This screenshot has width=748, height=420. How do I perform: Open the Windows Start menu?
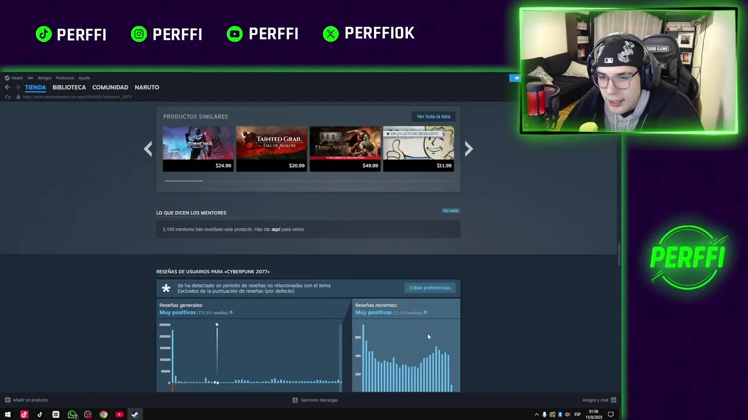(8, 415)
